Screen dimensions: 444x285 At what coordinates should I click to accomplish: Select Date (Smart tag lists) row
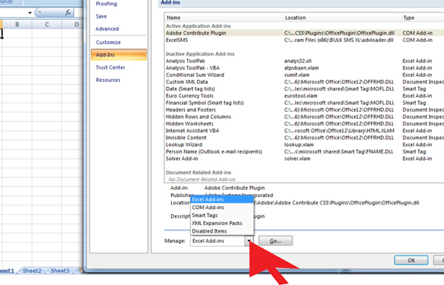click(304, 89)
